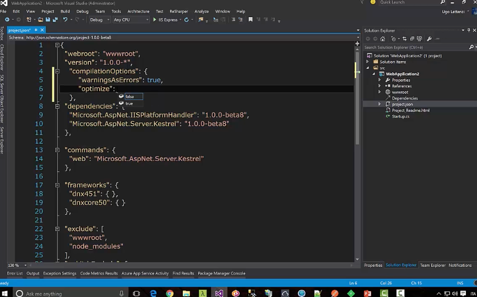The width and height of the screenshot is (477, 297).
Task: Expand the Solution Items folder
Action: (x=367, y=62)
